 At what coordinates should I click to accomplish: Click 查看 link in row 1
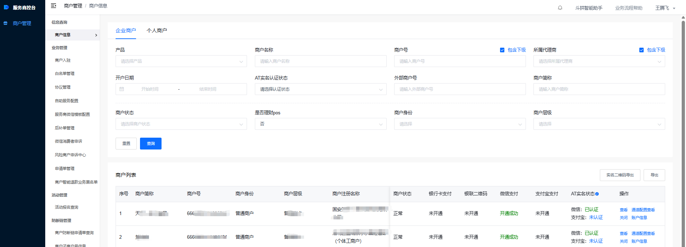tap(624, 210)
